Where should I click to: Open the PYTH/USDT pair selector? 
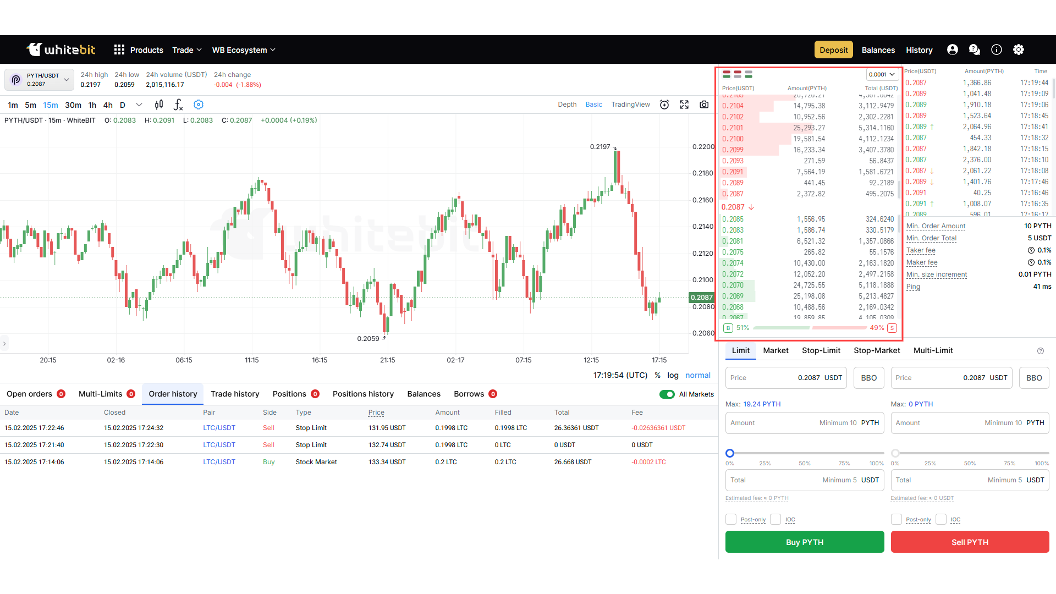tap(40, 80)
